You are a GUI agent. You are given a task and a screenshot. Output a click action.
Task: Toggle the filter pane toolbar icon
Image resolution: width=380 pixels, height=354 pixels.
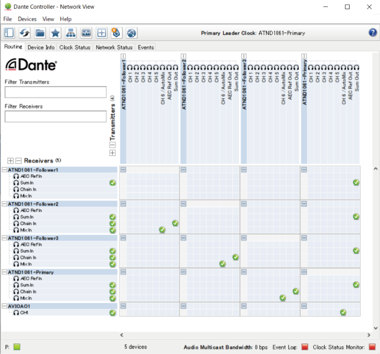click(9, 33)
